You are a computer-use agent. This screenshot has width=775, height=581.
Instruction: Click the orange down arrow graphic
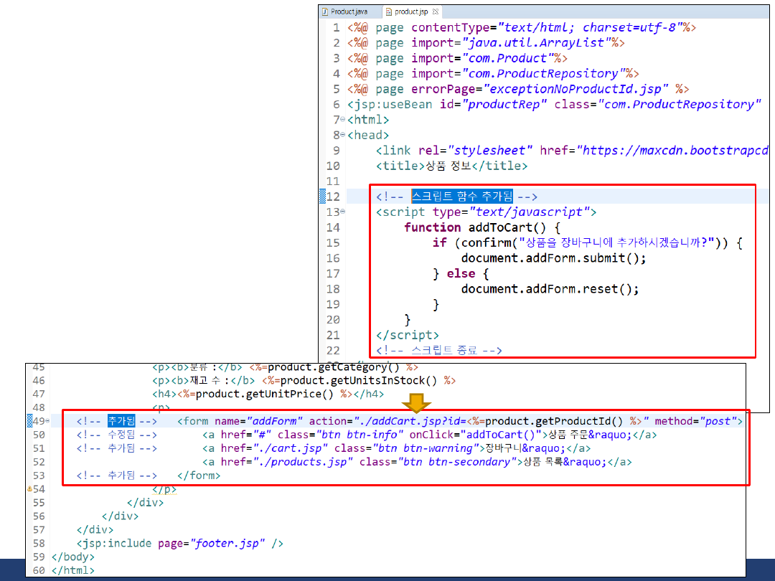[415, 402]
